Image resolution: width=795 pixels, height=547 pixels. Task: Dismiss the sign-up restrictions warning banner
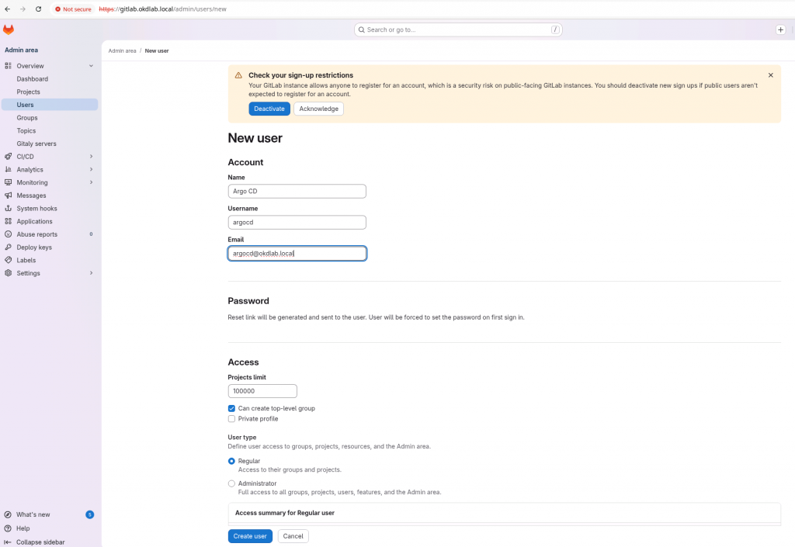click(x=770, y=75)
